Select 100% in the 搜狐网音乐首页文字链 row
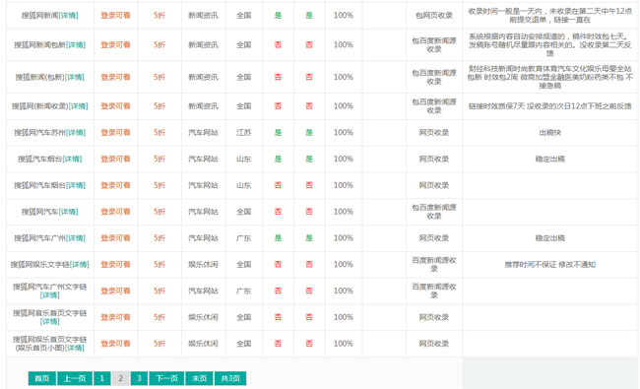The image size is (640, 389). 344,317
